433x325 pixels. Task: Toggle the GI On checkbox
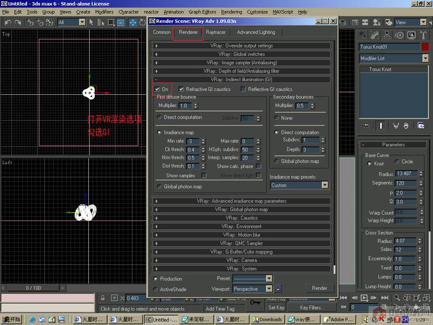[157, 89]
